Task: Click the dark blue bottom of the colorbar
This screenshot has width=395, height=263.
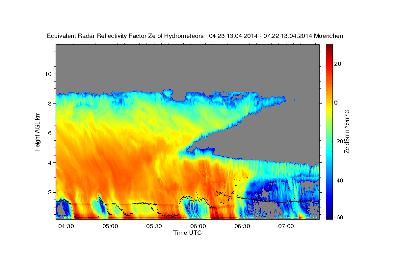Action: (329, 216)
